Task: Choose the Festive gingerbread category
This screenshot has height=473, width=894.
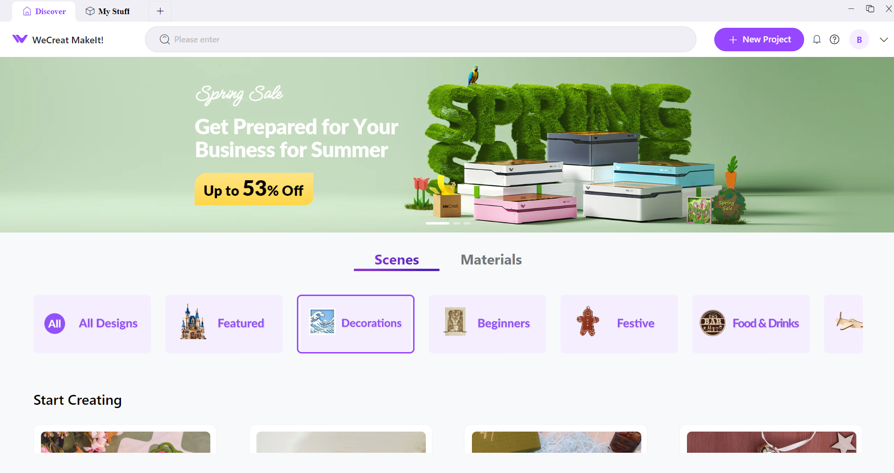Action: point(619,324)
